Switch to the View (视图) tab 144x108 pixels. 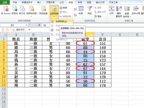point(89,2)
